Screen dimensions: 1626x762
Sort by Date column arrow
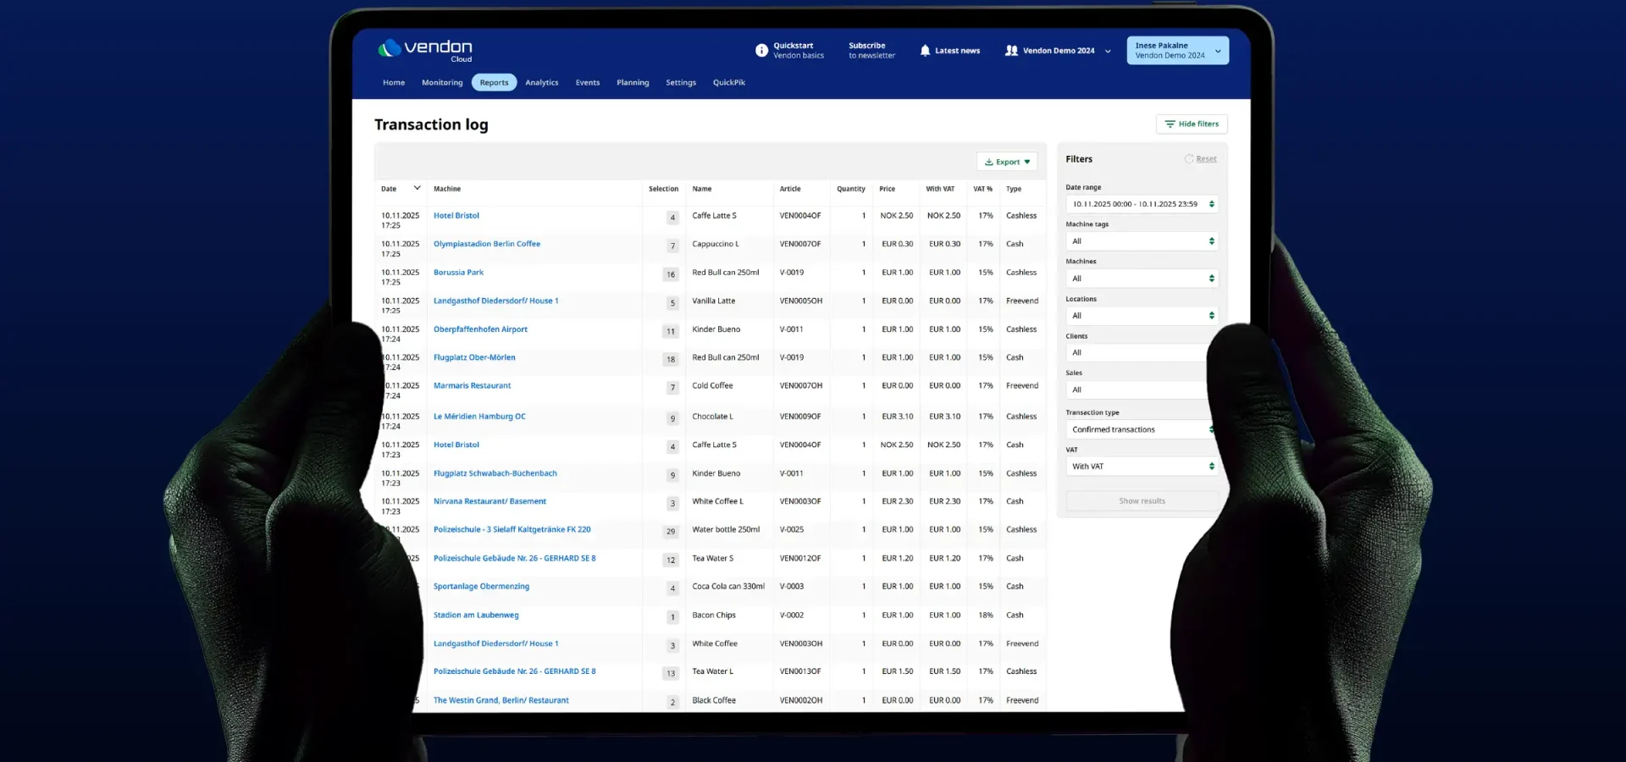[x=417, y=188]
